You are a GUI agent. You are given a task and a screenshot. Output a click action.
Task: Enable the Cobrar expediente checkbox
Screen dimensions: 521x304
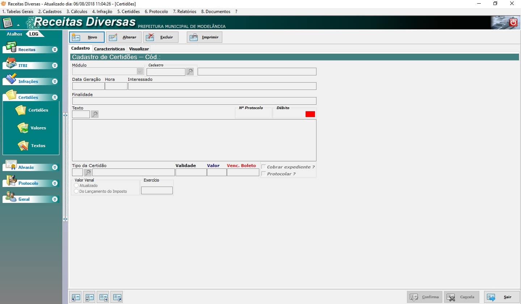(x=264, y=167)
